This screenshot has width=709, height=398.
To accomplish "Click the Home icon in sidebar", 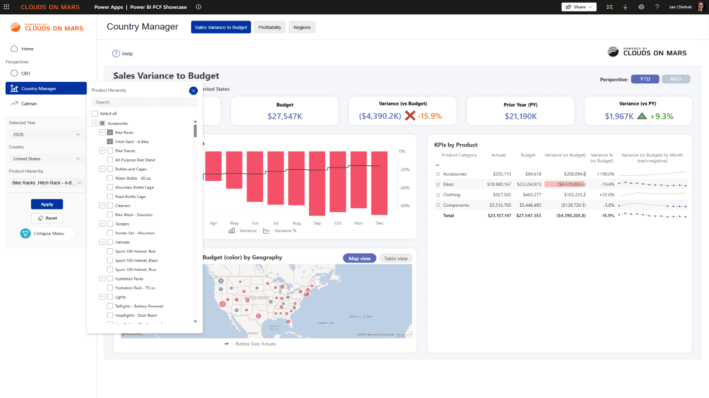I will pyautogui.click(x=14, y=49).
